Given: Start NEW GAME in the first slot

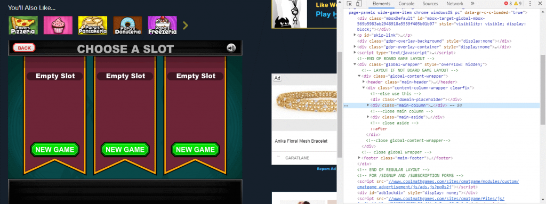Looking at the screenshot, I should click(55, 149).
